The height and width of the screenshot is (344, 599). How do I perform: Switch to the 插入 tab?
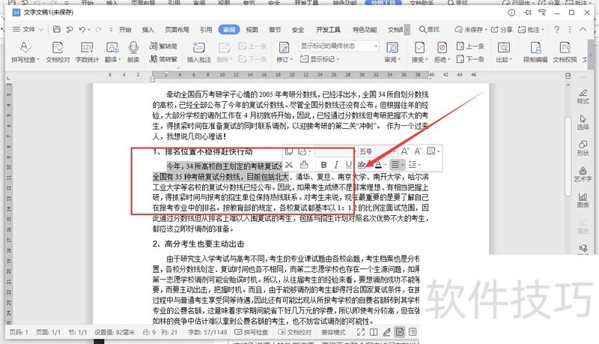click(x=148, y=29)
